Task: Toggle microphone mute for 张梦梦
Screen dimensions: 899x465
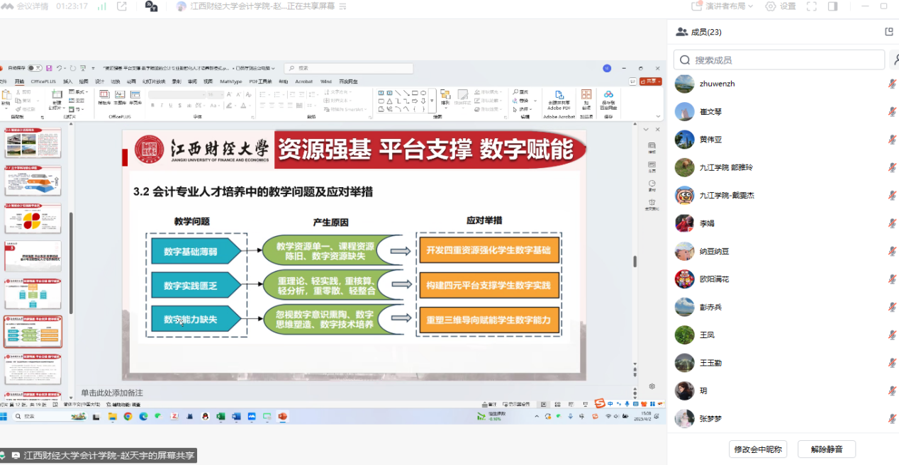Action: [892, 419]
